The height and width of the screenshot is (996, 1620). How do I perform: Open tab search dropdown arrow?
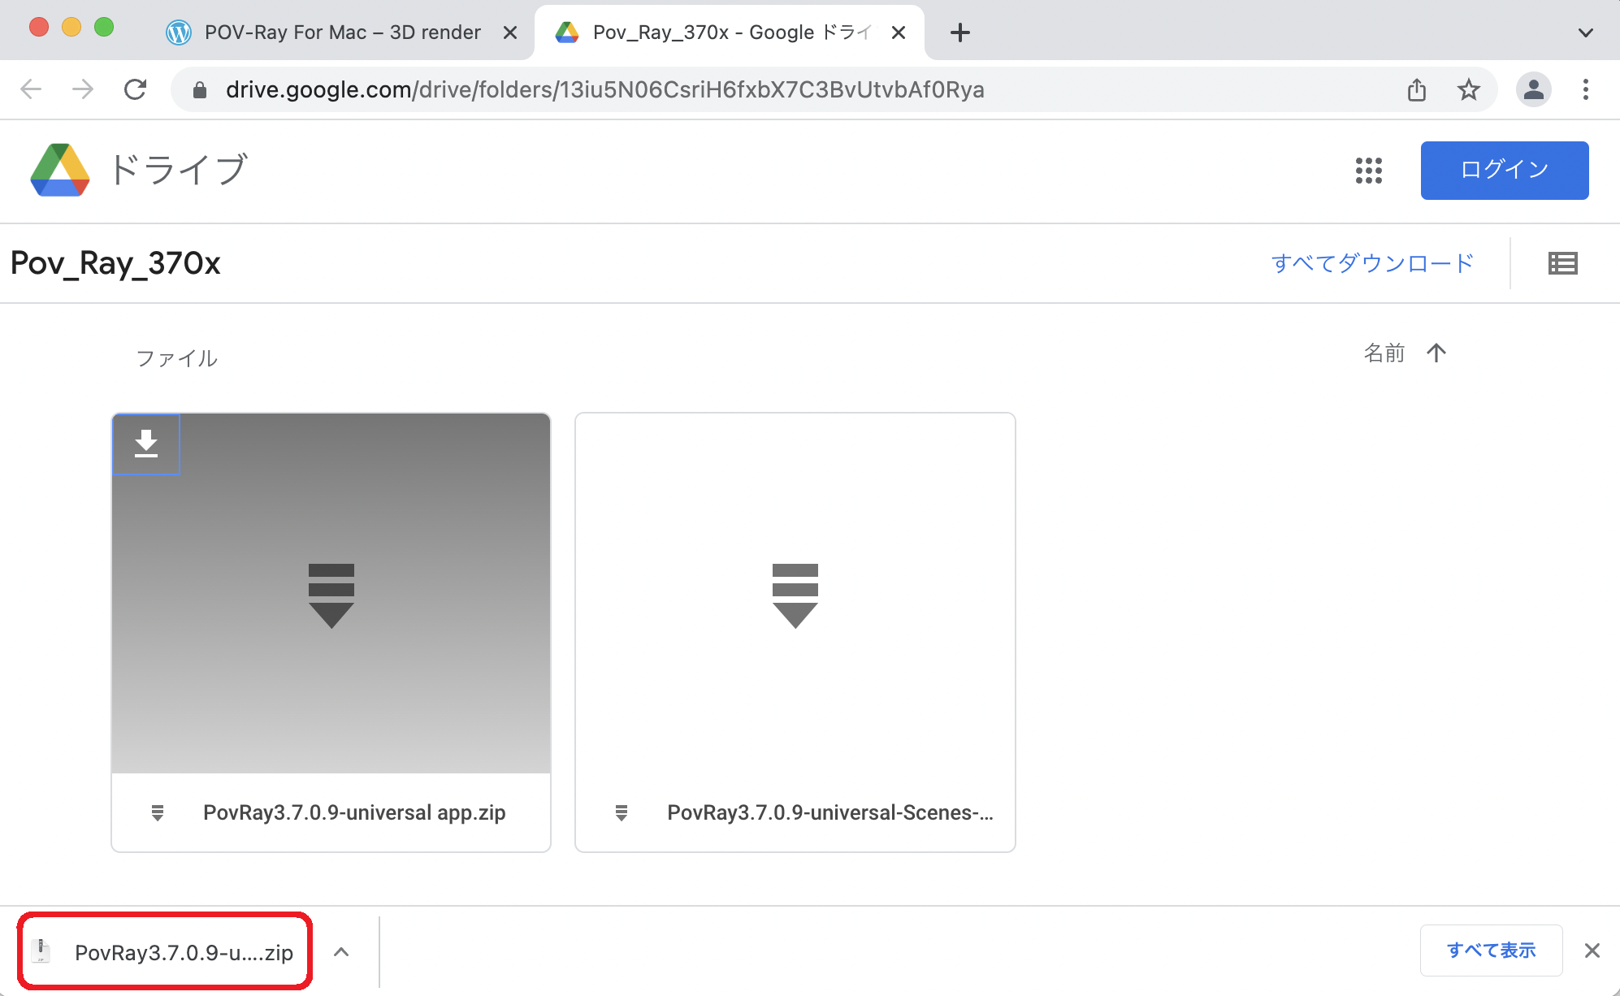coord(1585,32)
